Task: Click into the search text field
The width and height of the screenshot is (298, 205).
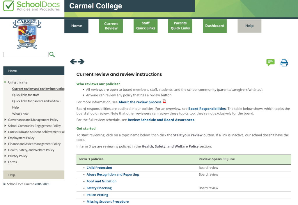Action: [x=26, y=55]
